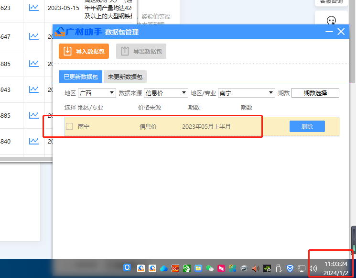Click the 信息价 cell in 南宁 row
356x278 pixels.
click(x=148, y=127)
